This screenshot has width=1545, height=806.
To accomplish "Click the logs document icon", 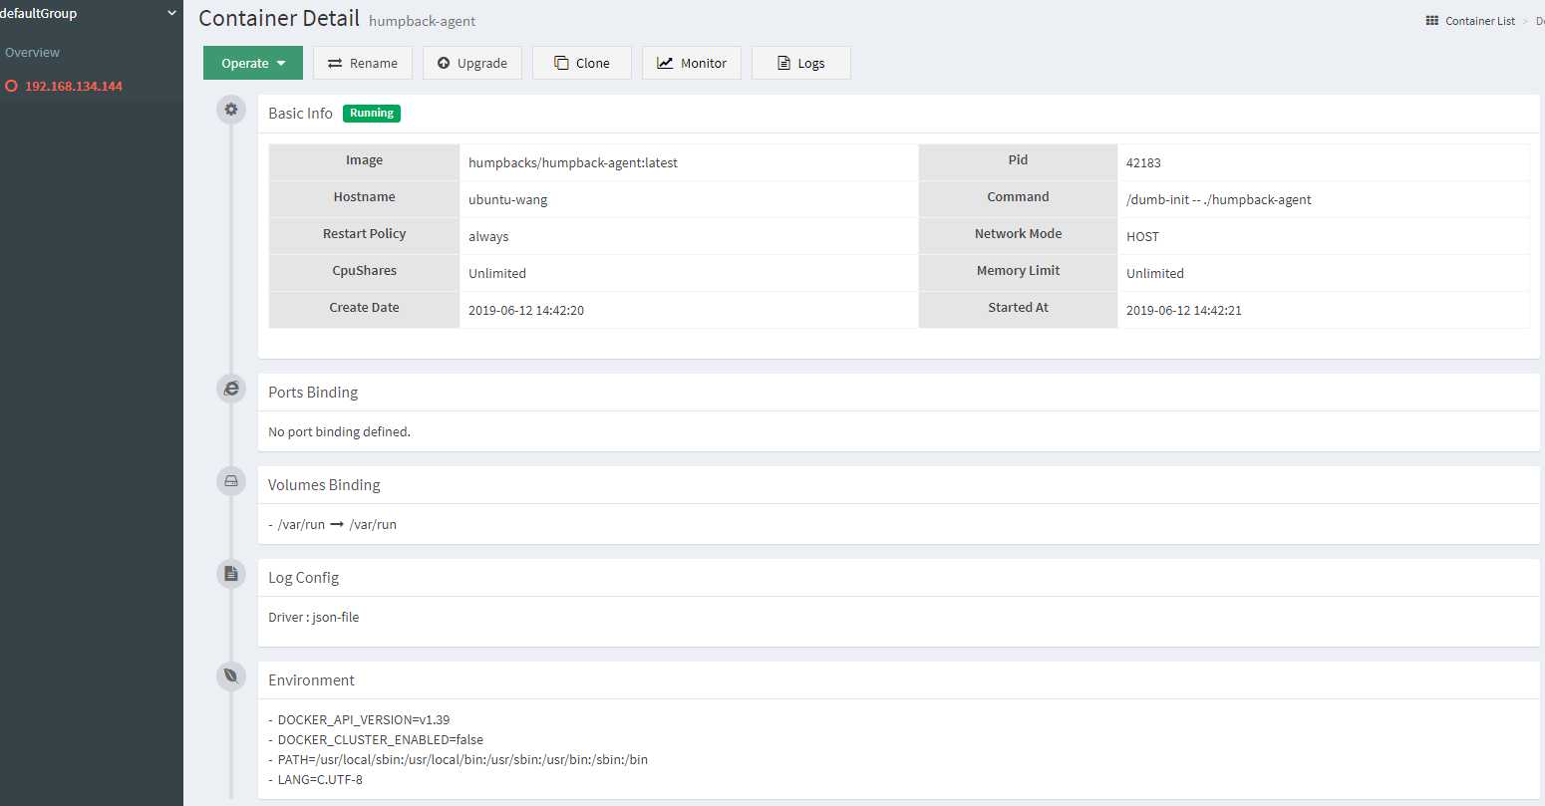I will [783, 63].
